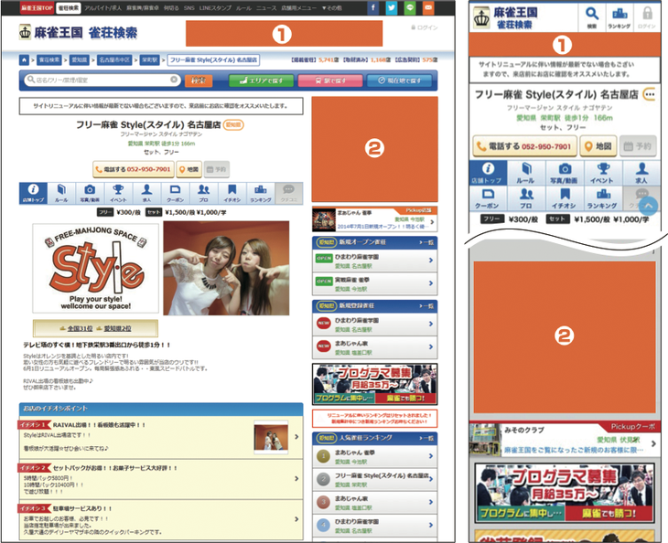668x543 pixels.
Task: Open プロ tab in desktop view
Action: tap(204, 193)
